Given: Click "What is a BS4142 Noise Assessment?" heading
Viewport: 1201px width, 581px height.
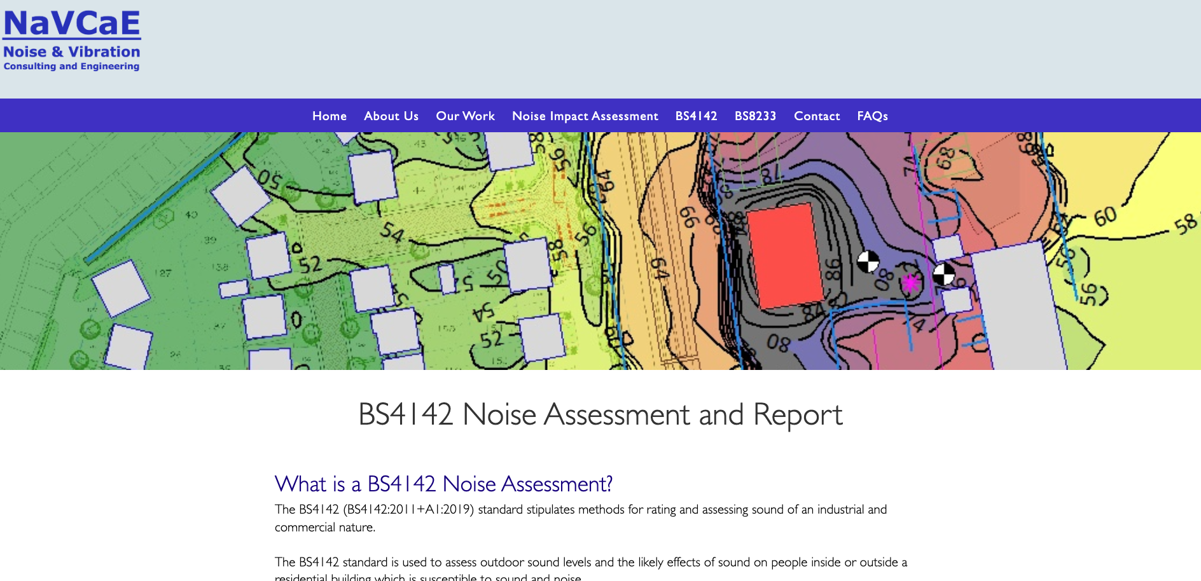Looking at the screenshot, I should click(x=443, y=484).
